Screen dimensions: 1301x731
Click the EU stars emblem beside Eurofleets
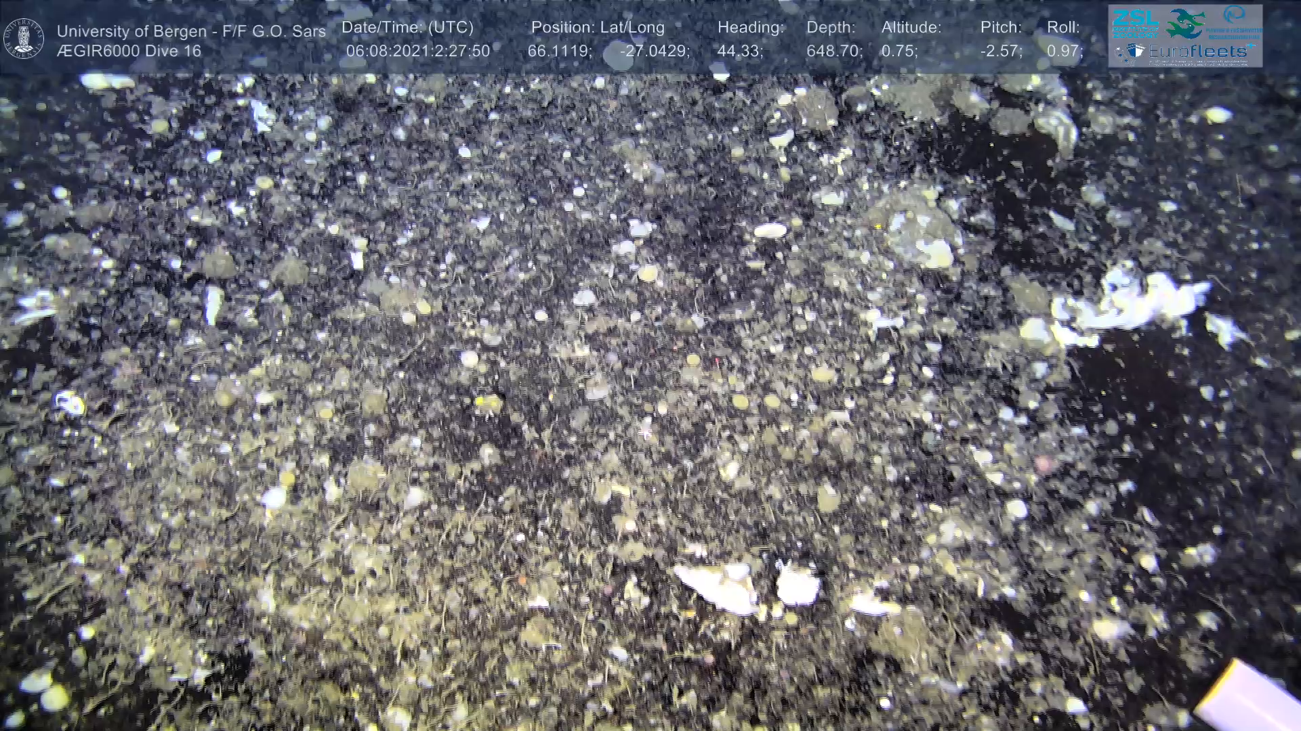[1119, 53]
